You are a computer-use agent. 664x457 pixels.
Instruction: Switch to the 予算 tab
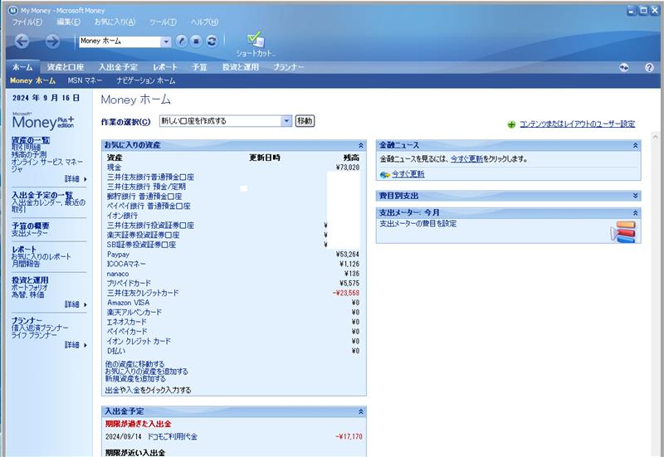coord(199,67)
